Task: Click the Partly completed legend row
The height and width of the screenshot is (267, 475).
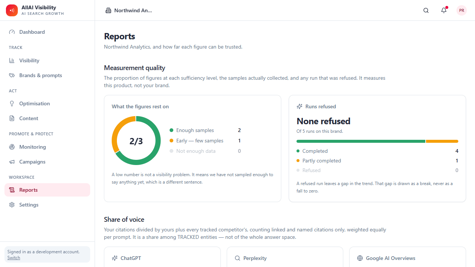Action: point(377,161)
